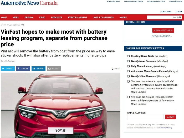Go to the OPINION section
Image resolution: width=184 pixels, height=138 pixels.
point(29,18)
